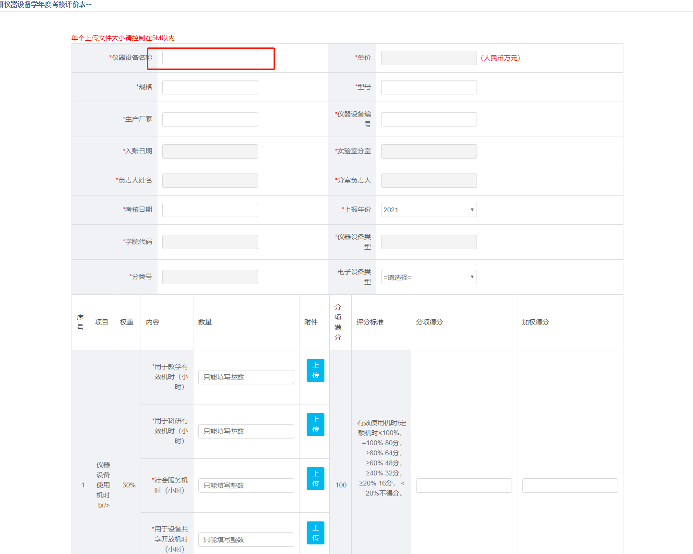This screenshot has width=693, height=554.
Task: Click the 分项得分 score input box
Action: point(464,485)
